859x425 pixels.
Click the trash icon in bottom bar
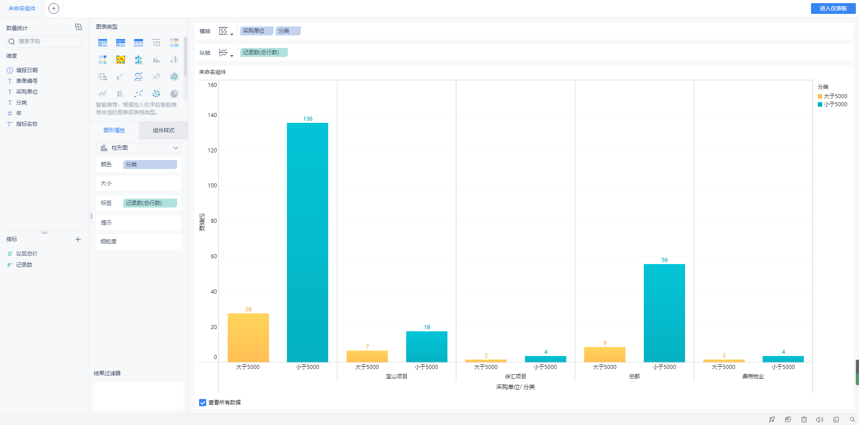[x=804, y=420]
